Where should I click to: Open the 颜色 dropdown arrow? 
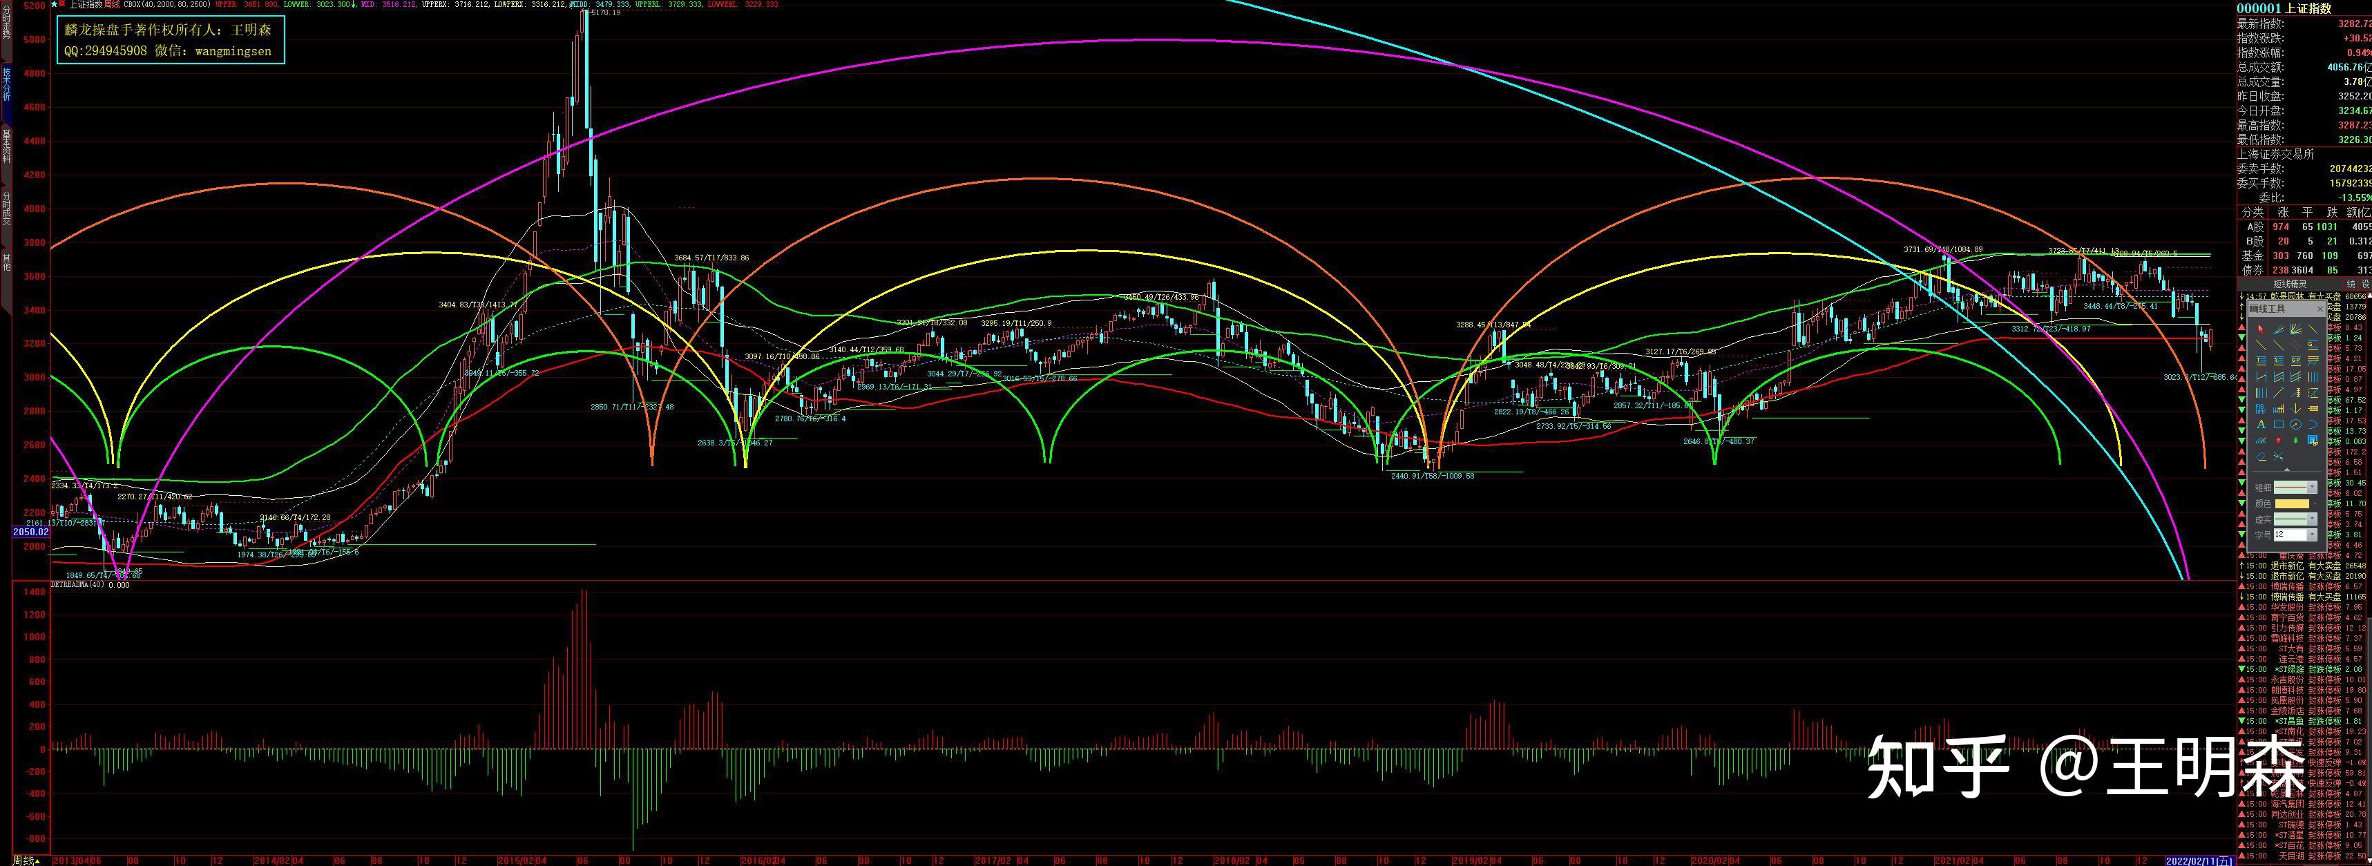[x=2315, y=504]
